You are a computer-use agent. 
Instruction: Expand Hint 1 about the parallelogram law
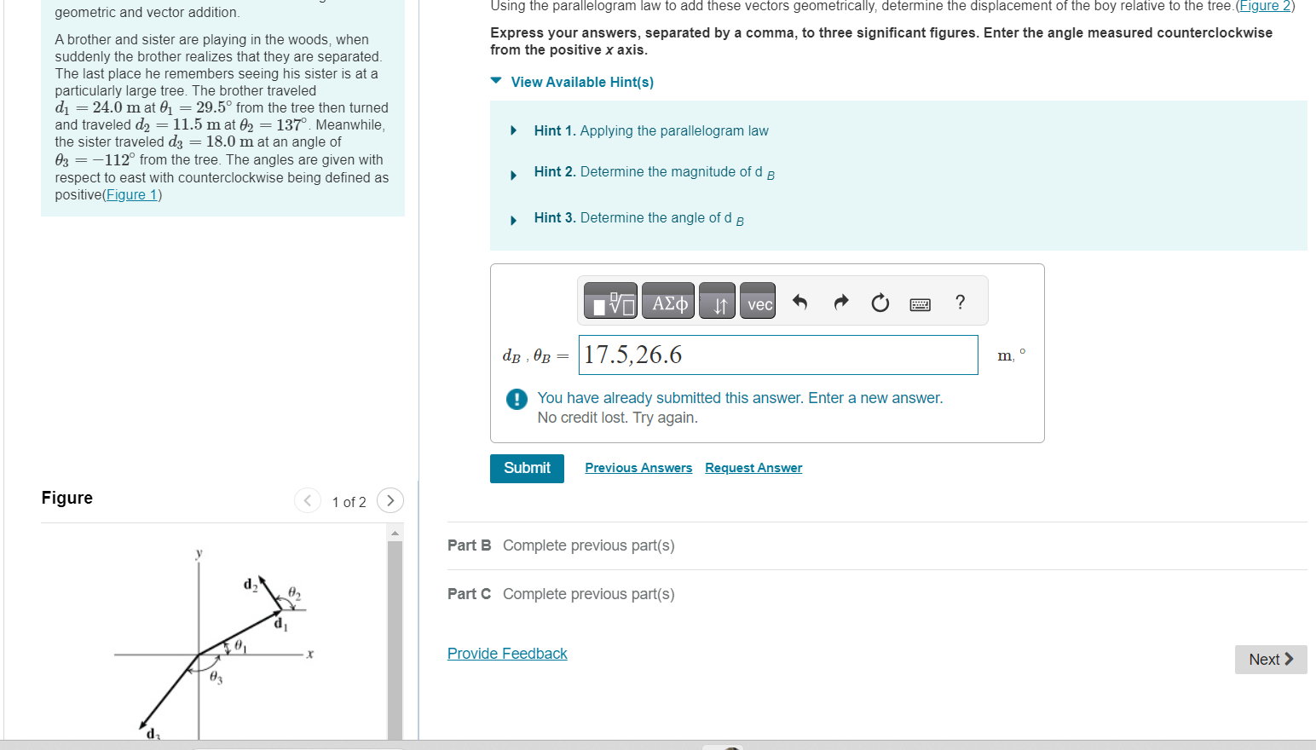coord(650,130)
